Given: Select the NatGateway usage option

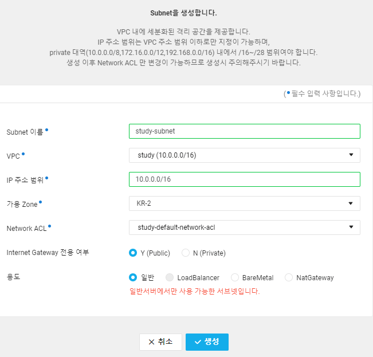Looking at the screenshot, I should [289, 277].
